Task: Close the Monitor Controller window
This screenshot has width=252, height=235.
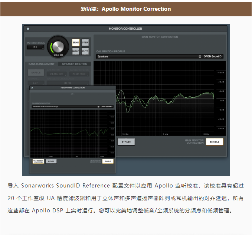Action: coord(28,29)
